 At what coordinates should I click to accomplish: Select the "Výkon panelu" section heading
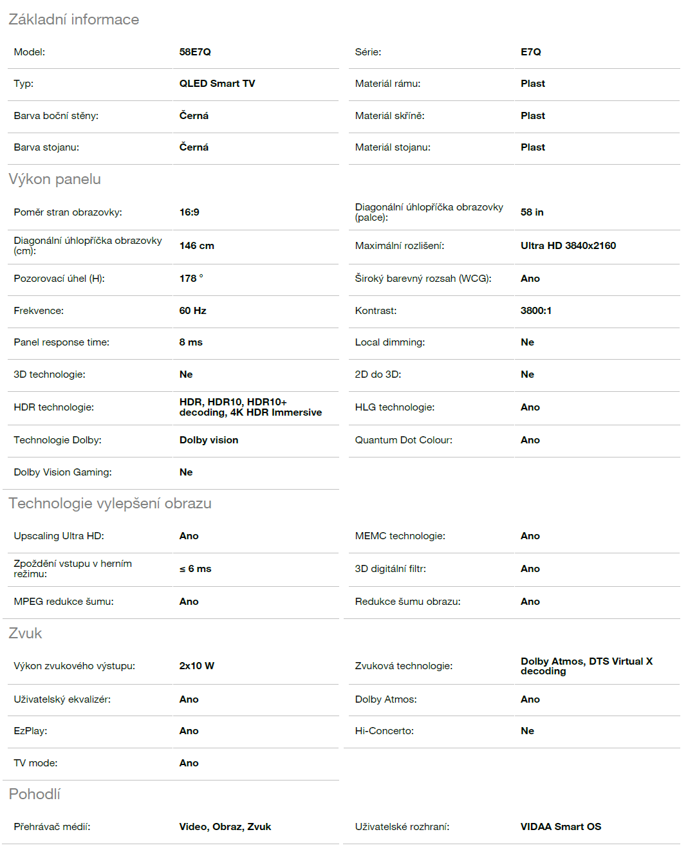tap(55, 179)
